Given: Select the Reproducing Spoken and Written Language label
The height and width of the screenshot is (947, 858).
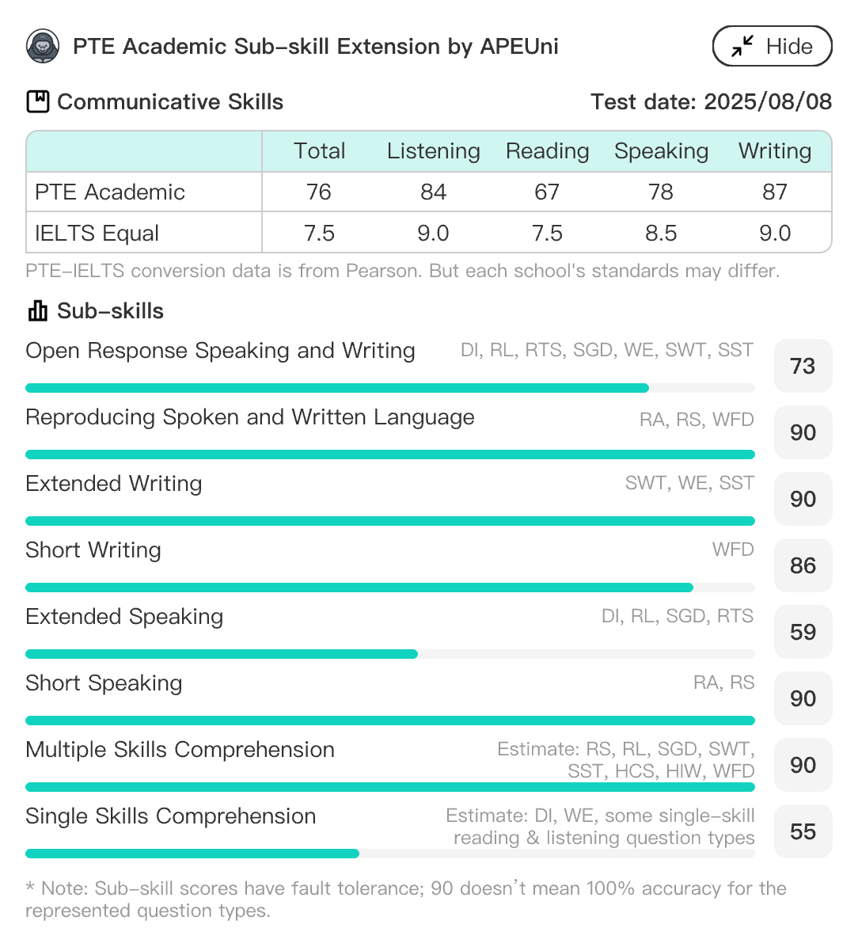Looking at the screenshot, I should coord(250,416).
